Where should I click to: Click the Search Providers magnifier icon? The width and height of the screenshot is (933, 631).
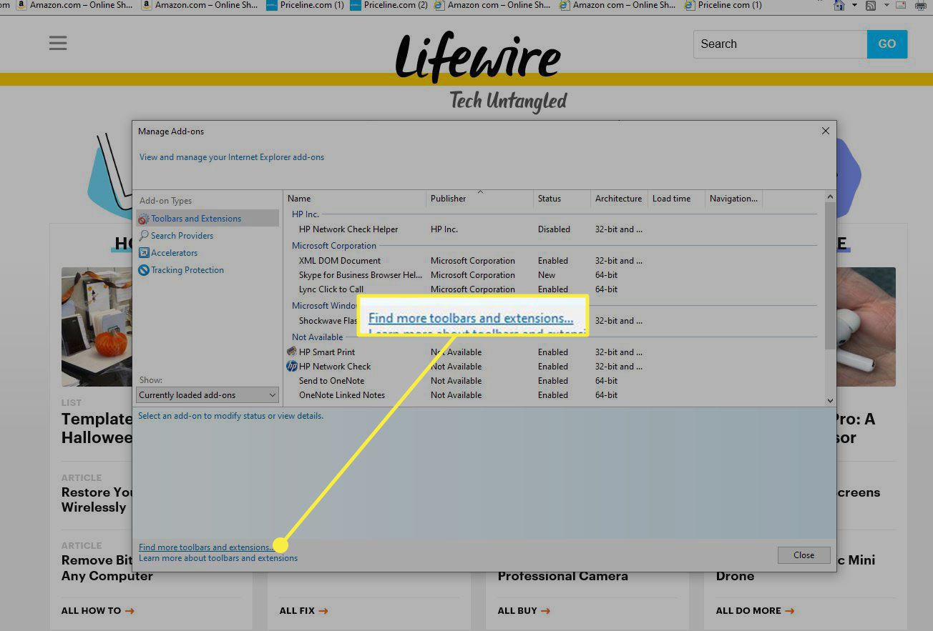[144, 236]
